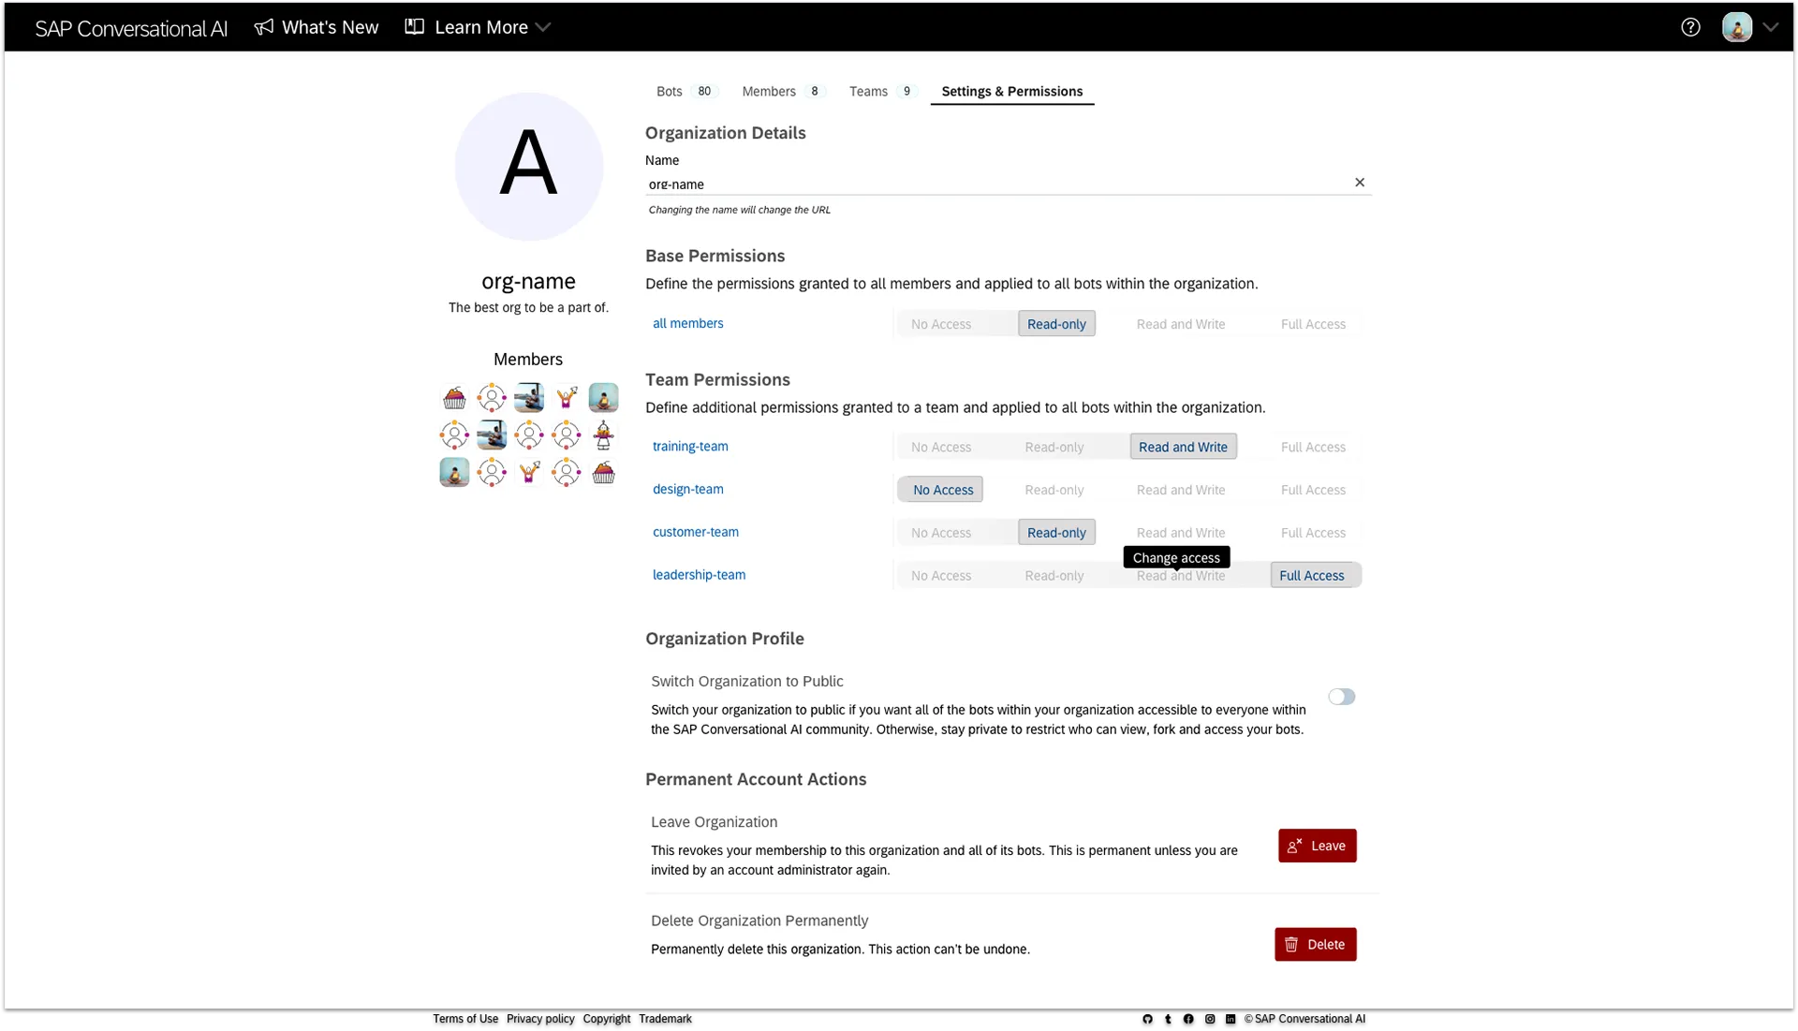Open Copyright footer link
Viewport: 1798px width, 1031px height.
point(607,1019)
